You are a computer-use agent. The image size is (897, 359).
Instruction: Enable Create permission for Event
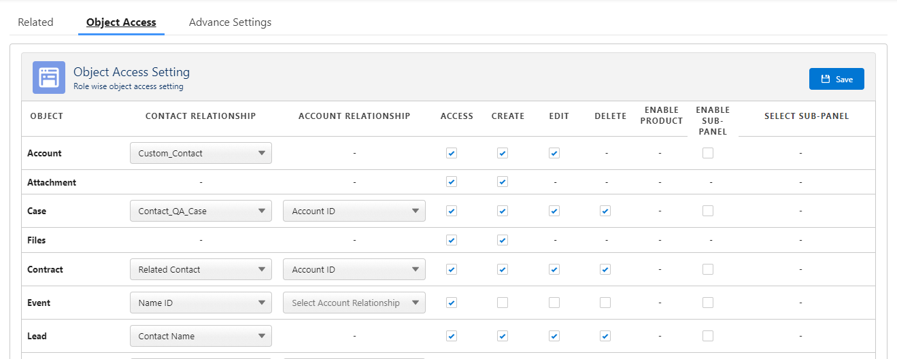503,303
